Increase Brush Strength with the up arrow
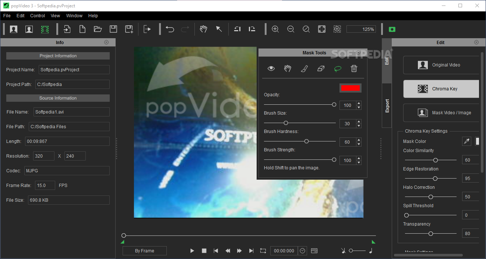Viewport: 486px width, 259px height. point(359,158)
